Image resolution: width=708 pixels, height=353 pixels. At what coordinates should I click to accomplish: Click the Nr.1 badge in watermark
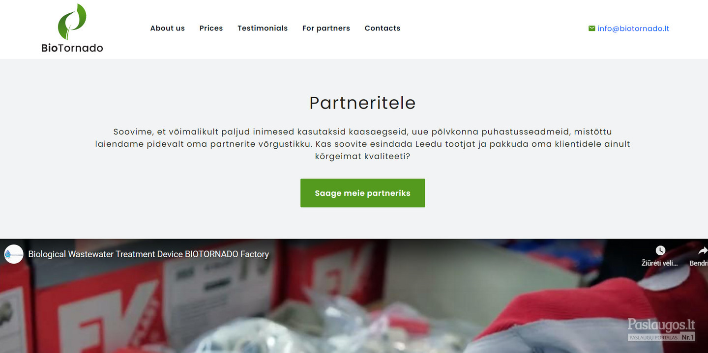[x=687, y=337]
